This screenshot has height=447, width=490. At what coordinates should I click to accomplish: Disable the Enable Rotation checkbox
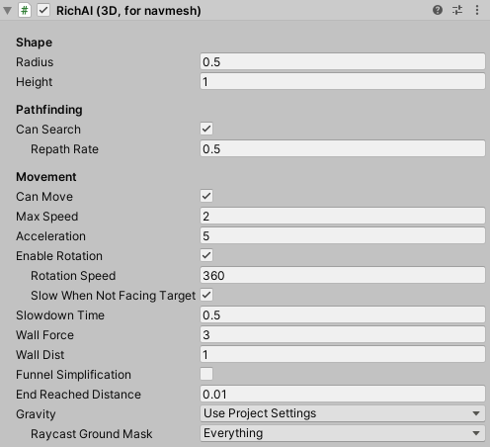[x=206, y=255]
